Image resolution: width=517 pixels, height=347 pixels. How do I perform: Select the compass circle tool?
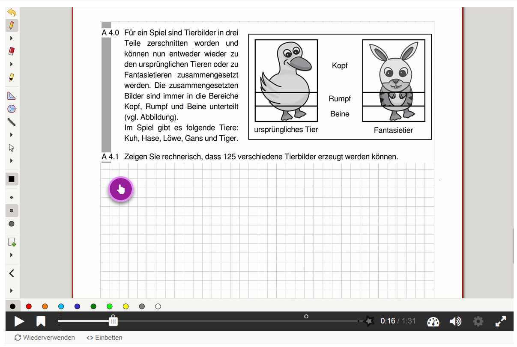click(12, 109)
